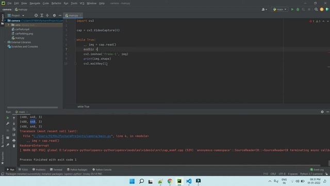
Task: Open Project panel gear options
Action: [54, 16]
